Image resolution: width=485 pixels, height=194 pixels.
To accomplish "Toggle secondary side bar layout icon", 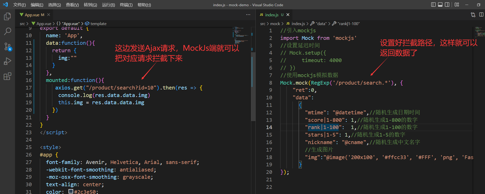I will point(447,5).
